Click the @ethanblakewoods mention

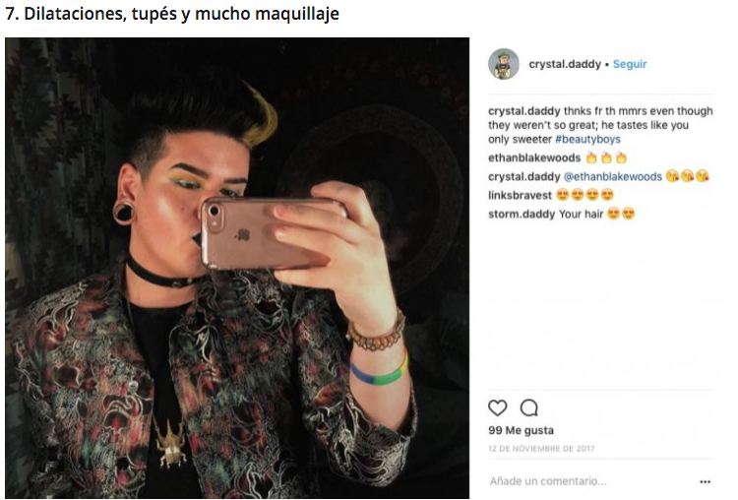click(613, 176)
